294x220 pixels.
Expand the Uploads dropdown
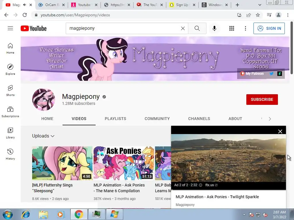tap(43, 136)
